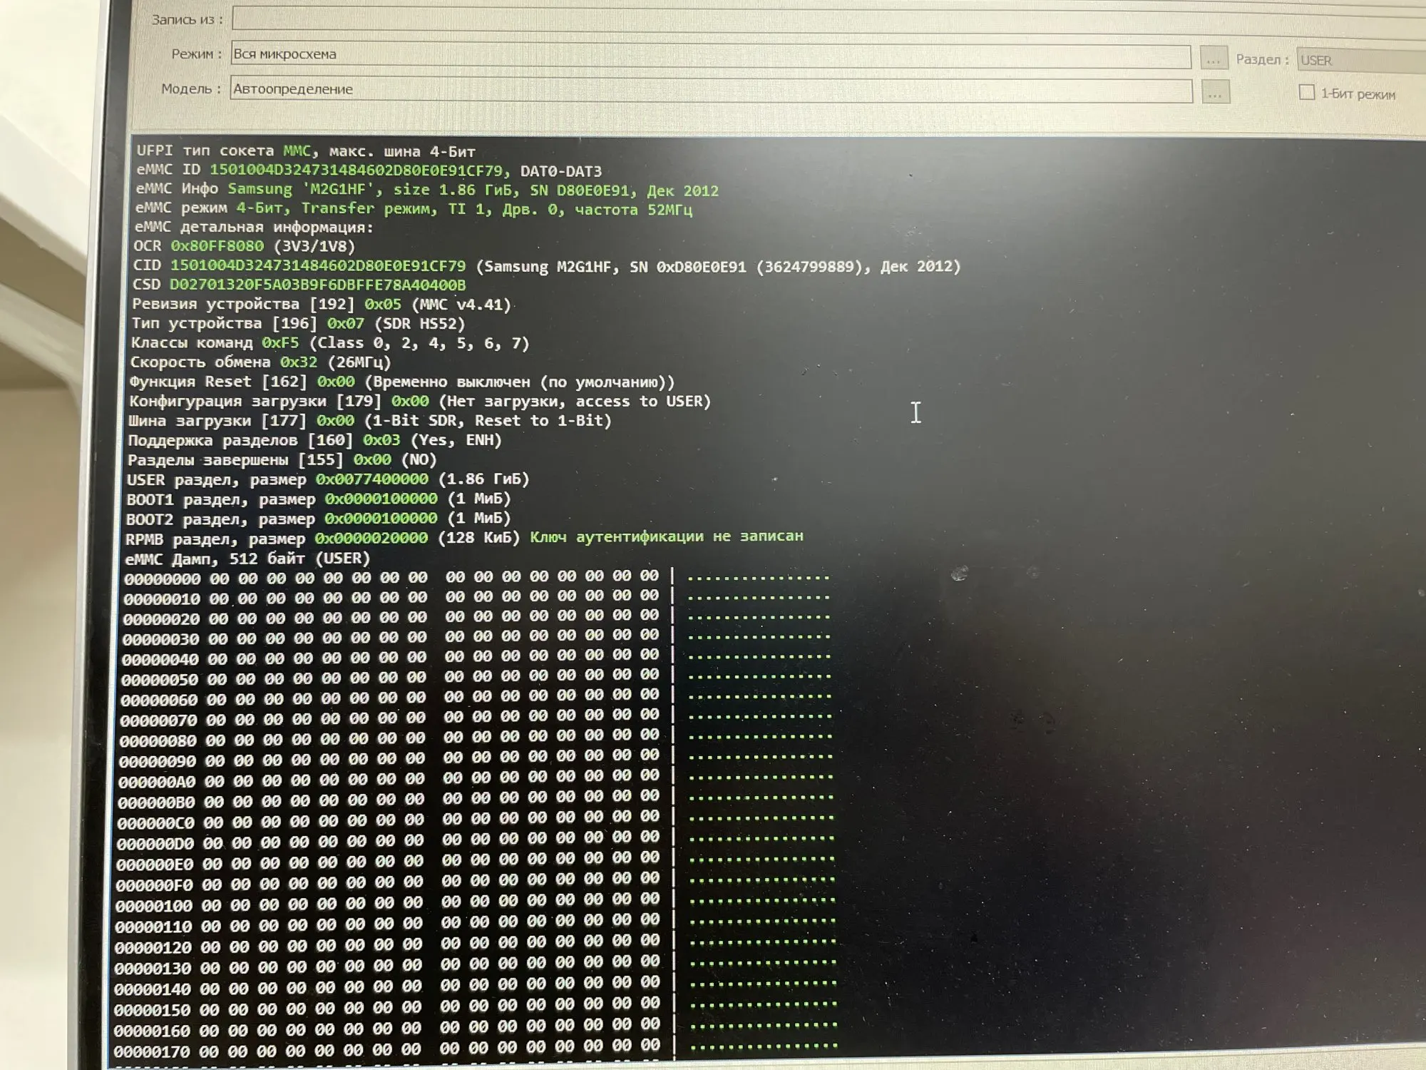The height and width of the screenshot is (1070, 1426).
Task: Click the USER раздел size value 0x0077400000
Action: tap(372, 479)
